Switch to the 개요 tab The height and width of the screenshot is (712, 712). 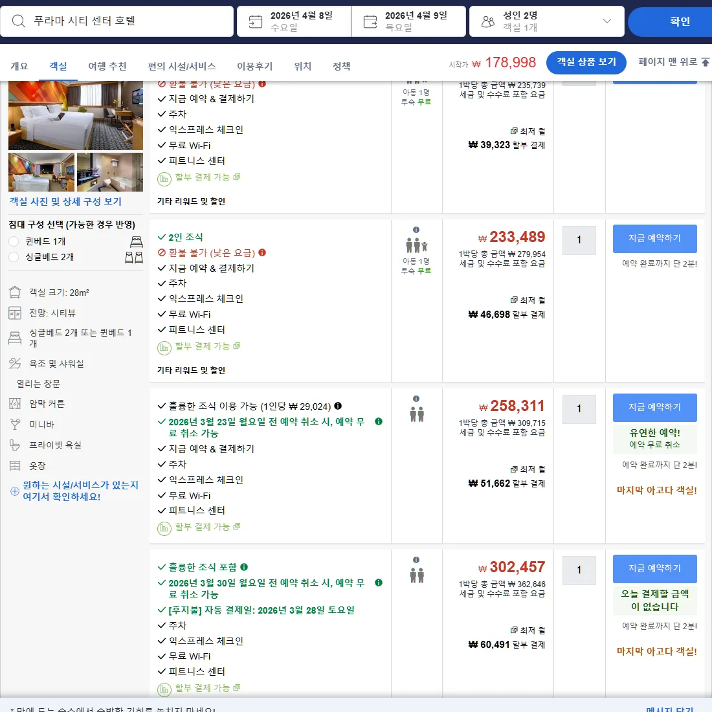coord(19,66)
